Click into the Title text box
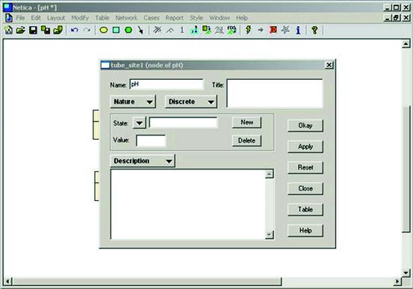Image resolution: width=413 pixels, height=289 pixels. pos(275,93)
